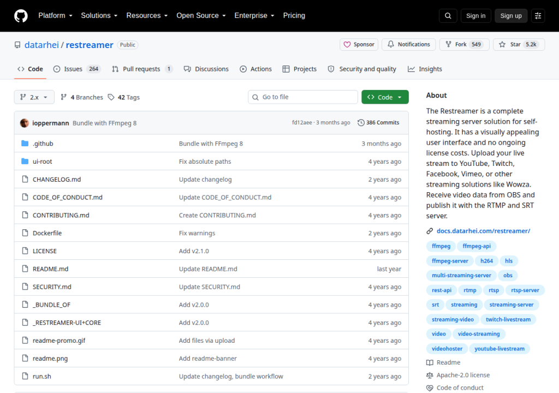Click the file icon beside README.md
Screen dimensions: 559x393
25,269
